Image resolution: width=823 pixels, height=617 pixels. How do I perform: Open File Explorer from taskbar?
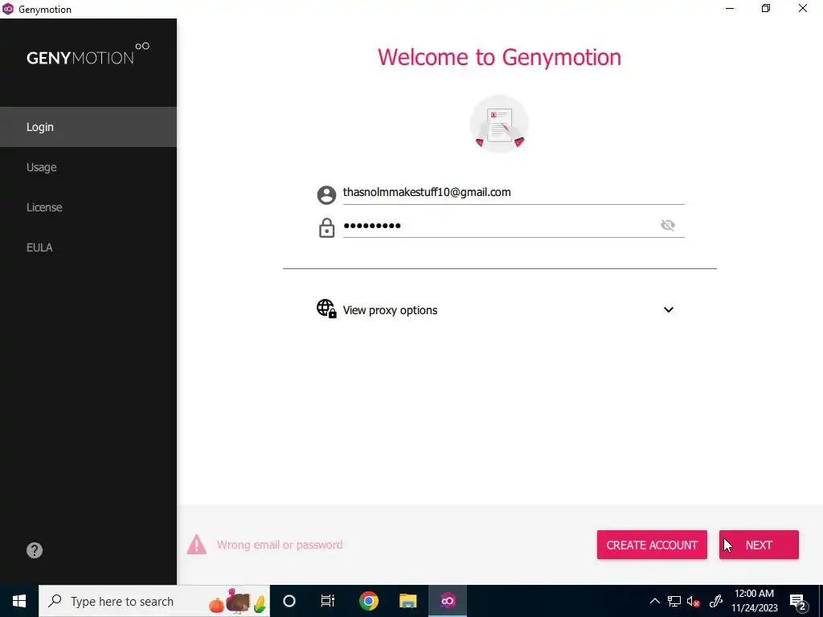click(407, 601)
